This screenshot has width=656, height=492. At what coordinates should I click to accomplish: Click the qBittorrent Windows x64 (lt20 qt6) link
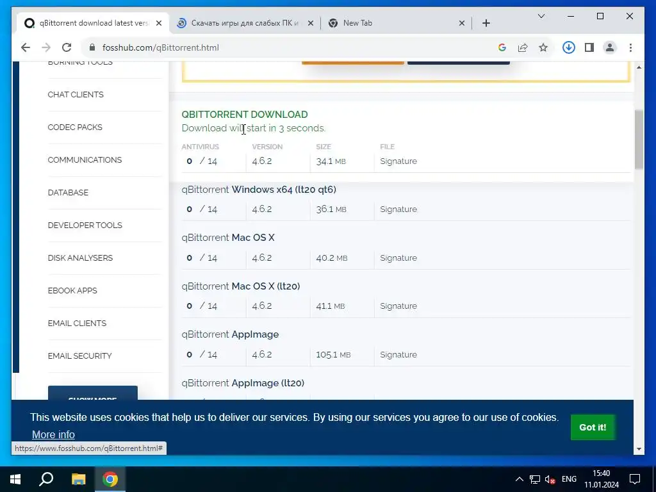pyautogui.click(x=259, y=190)
